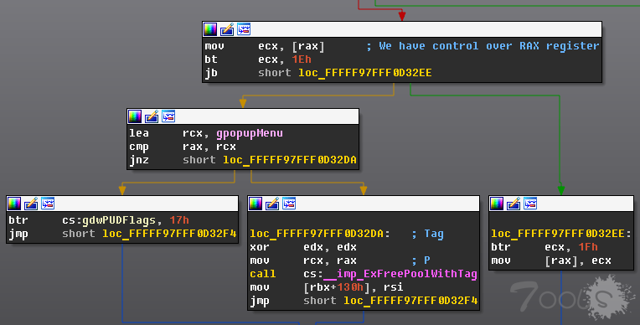Click jmp target in gdwPUDFlags node
The height and width of the screenshot is (325, 640).
169,234
